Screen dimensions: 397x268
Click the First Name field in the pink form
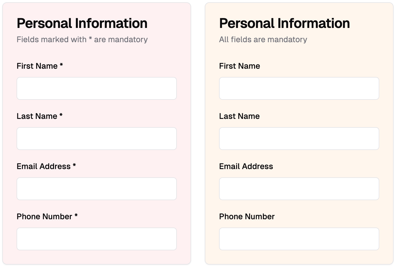(96, 88)
